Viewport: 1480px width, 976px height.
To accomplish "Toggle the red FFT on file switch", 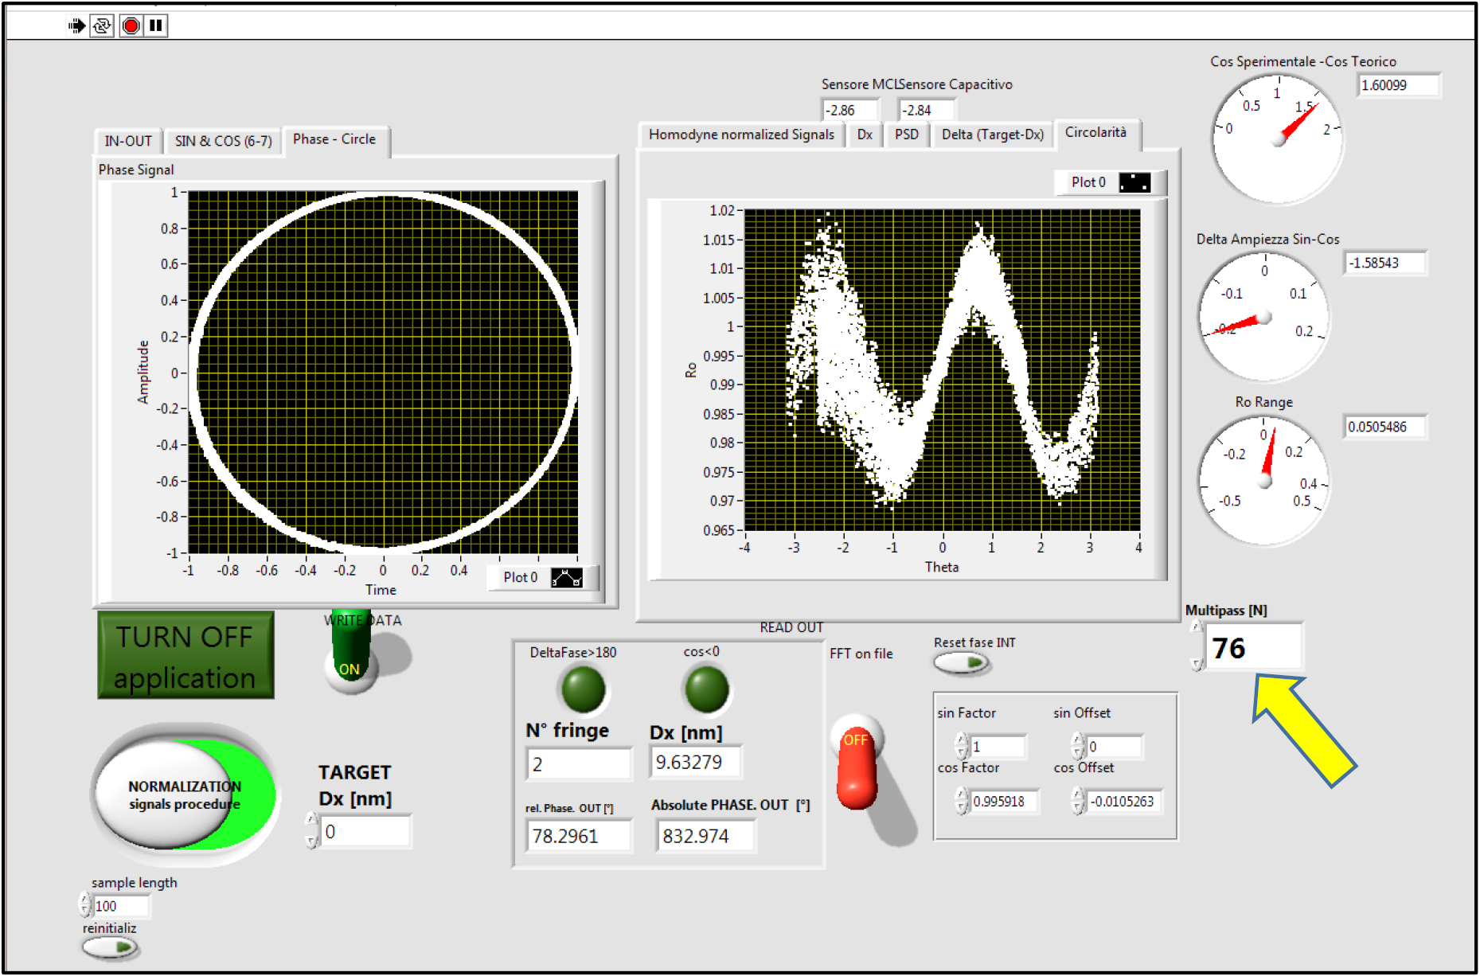I will pyautogui.click(x=857, y=761).
